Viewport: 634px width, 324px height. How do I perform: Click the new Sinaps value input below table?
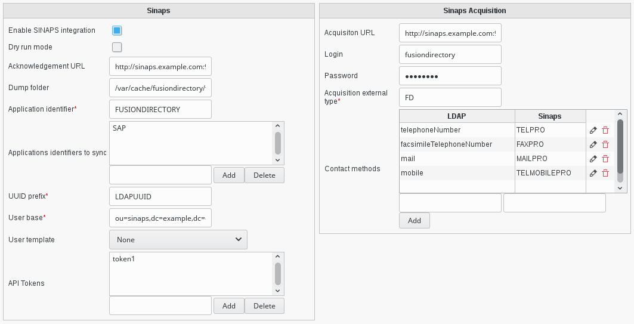[554, 203]
